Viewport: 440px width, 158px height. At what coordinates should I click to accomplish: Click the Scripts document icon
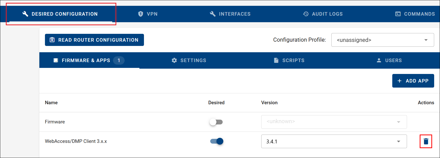276,60
